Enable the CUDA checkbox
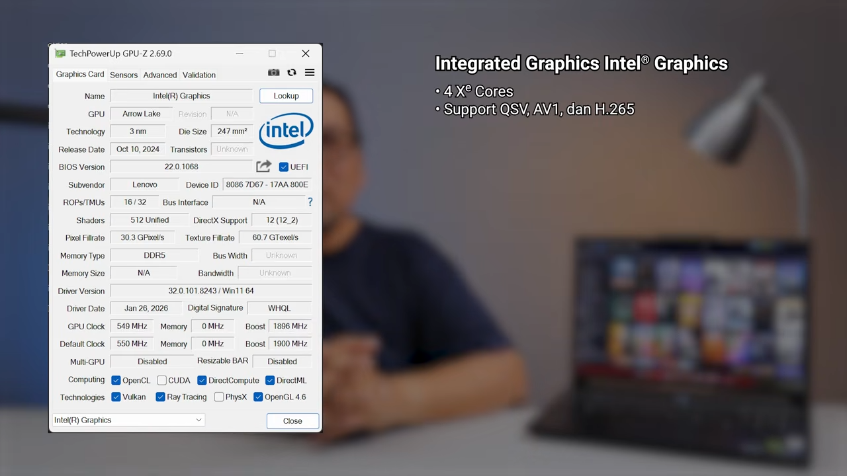Screen dimensions: 847x476 pyautogui.click(x=161, y=380)
